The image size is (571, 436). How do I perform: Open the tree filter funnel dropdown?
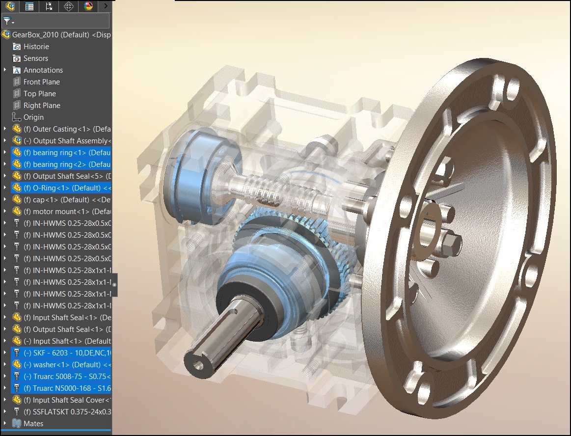(8, 21)
